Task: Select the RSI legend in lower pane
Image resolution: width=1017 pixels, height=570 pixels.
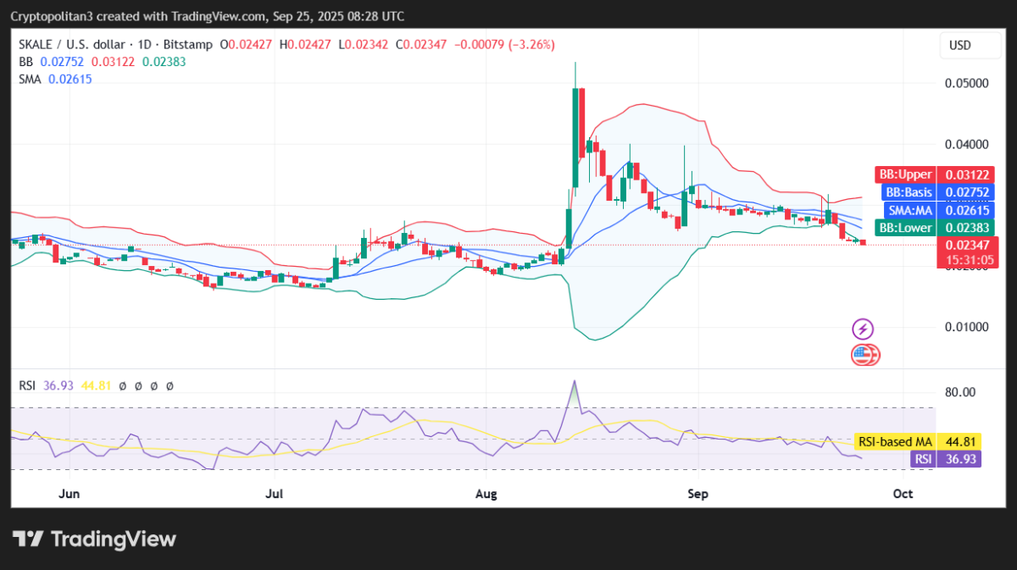Action: coord(28,385)
